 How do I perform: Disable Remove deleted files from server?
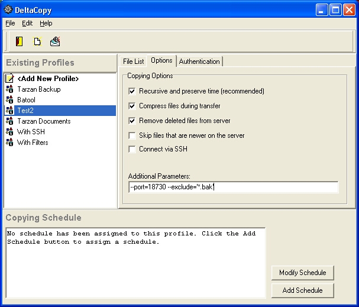[132, 121]
